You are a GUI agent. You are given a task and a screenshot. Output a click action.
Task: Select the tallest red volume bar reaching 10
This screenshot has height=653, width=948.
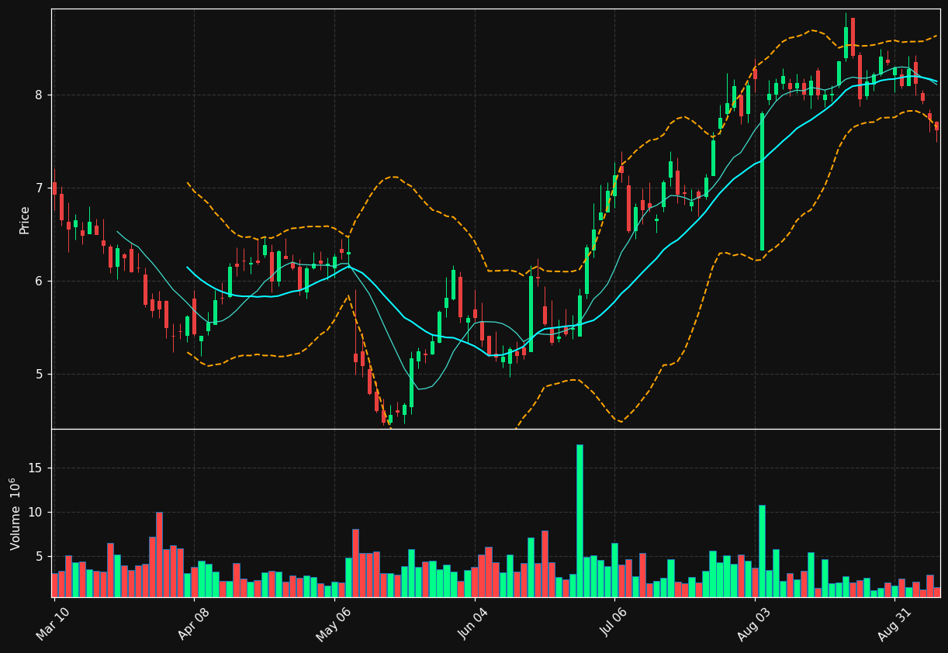[x=159, y=555]
